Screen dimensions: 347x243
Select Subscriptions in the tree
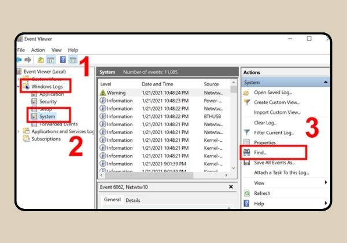[46, 139]
